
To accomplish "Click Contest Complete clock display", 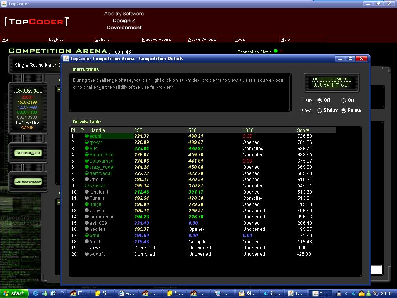I will coord(331,82).
